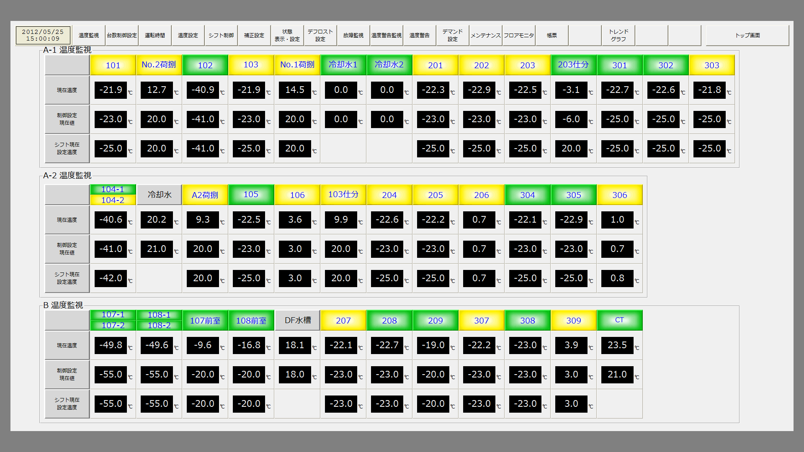Open the 故障監視 screen

(x=353, y=36)
